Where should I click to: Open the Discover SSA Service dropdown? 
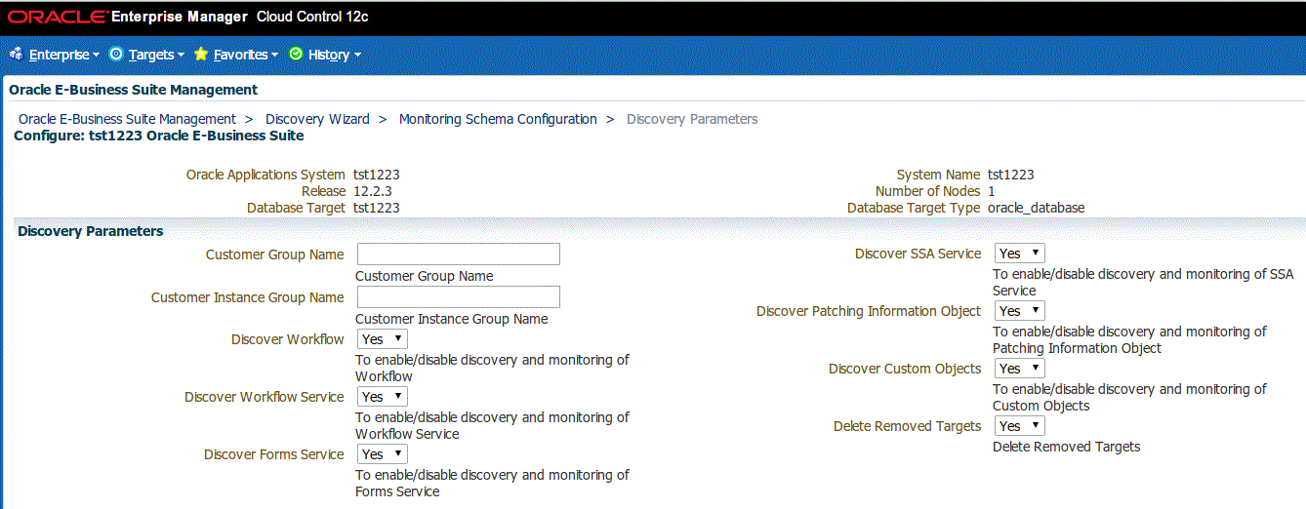(x=1019, y=254)
